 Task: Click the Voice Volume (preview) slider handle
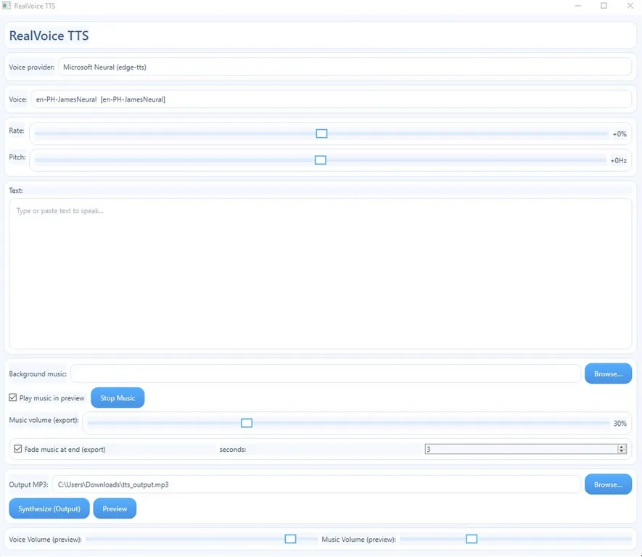pos(290,540)
